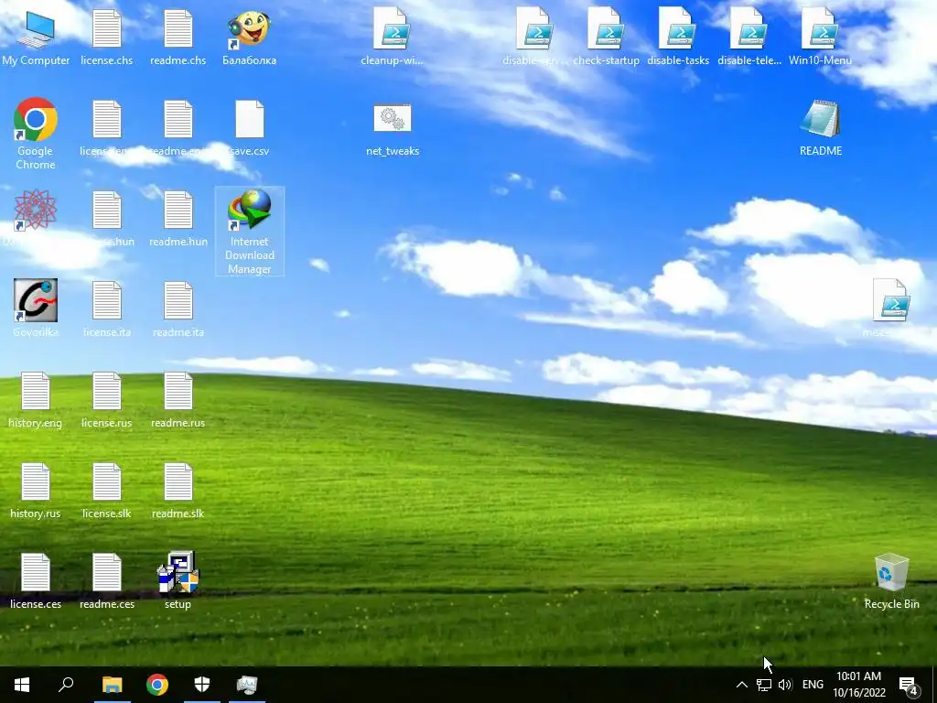Select the license.ita file

pos(107,309)
